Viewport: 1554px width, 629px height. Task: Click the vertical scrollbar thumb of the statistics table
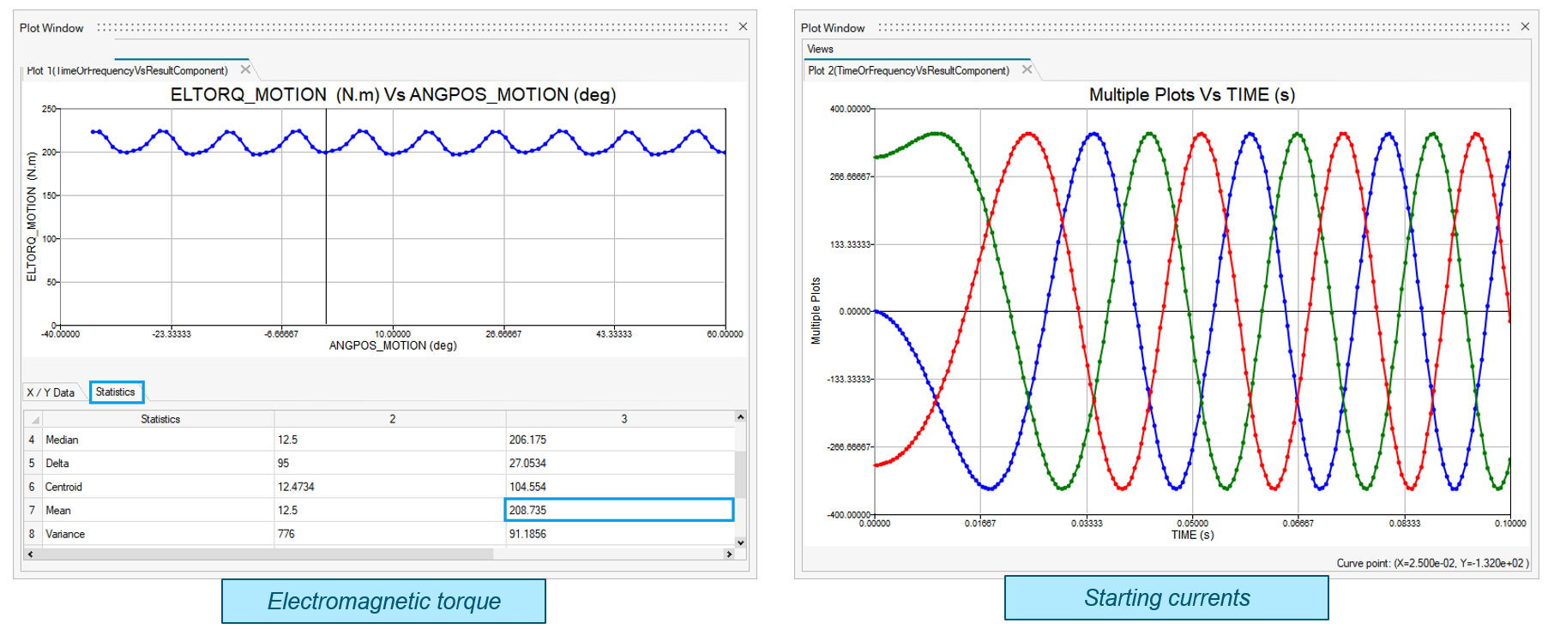741,474
